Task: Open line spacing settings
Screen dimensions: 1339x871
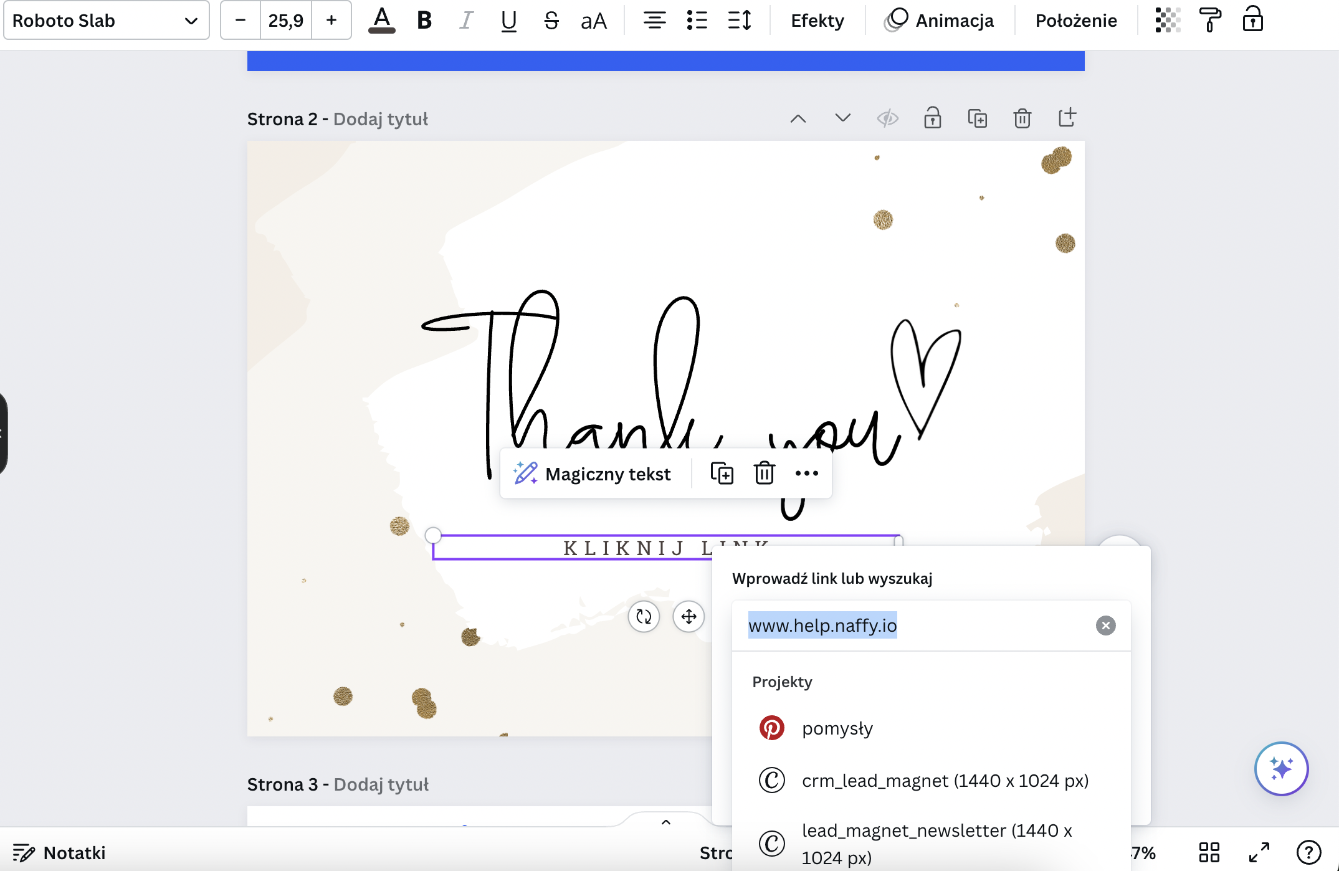Action: (x=740, y=21)
